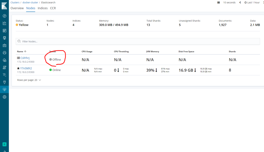Select the Nodes tab

coord(31,8)
